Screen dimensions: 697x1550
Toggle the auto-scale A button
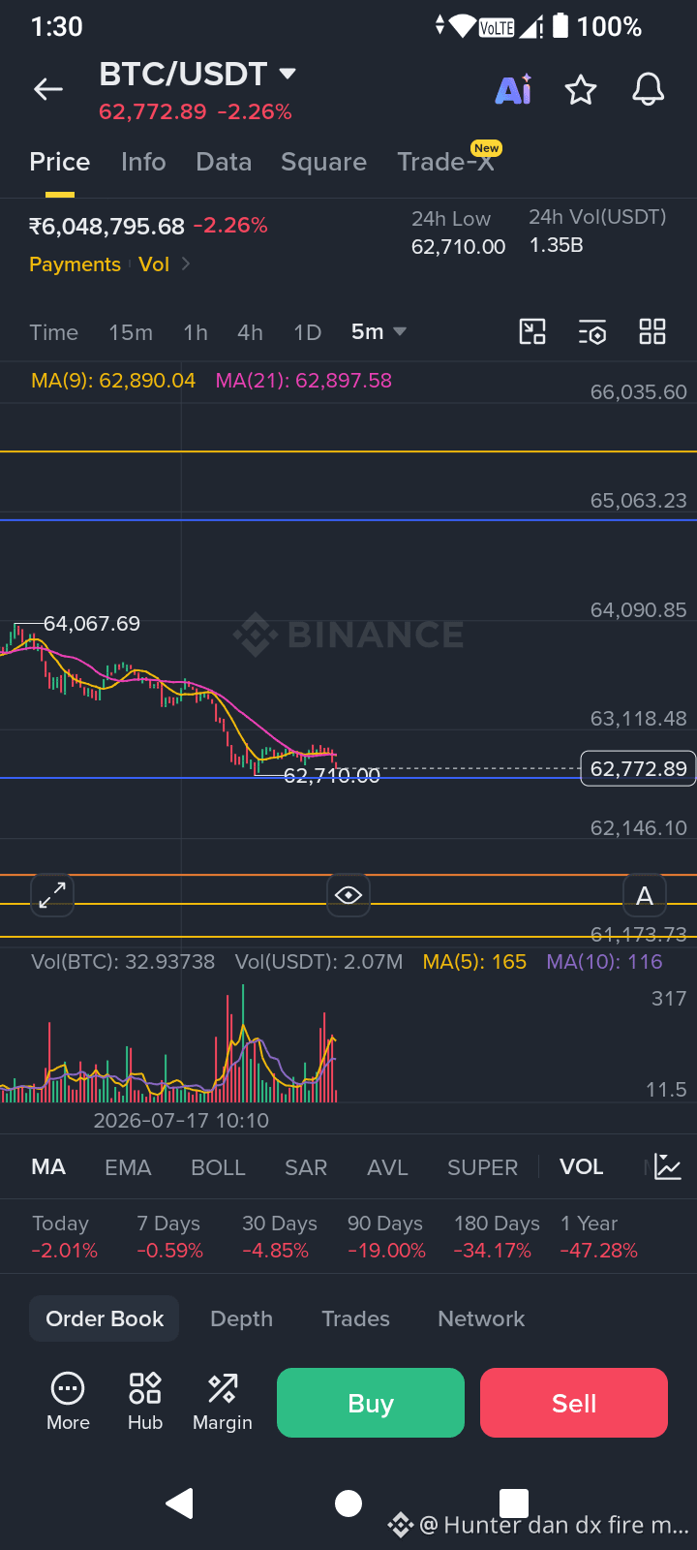click(x=645, y=895)
